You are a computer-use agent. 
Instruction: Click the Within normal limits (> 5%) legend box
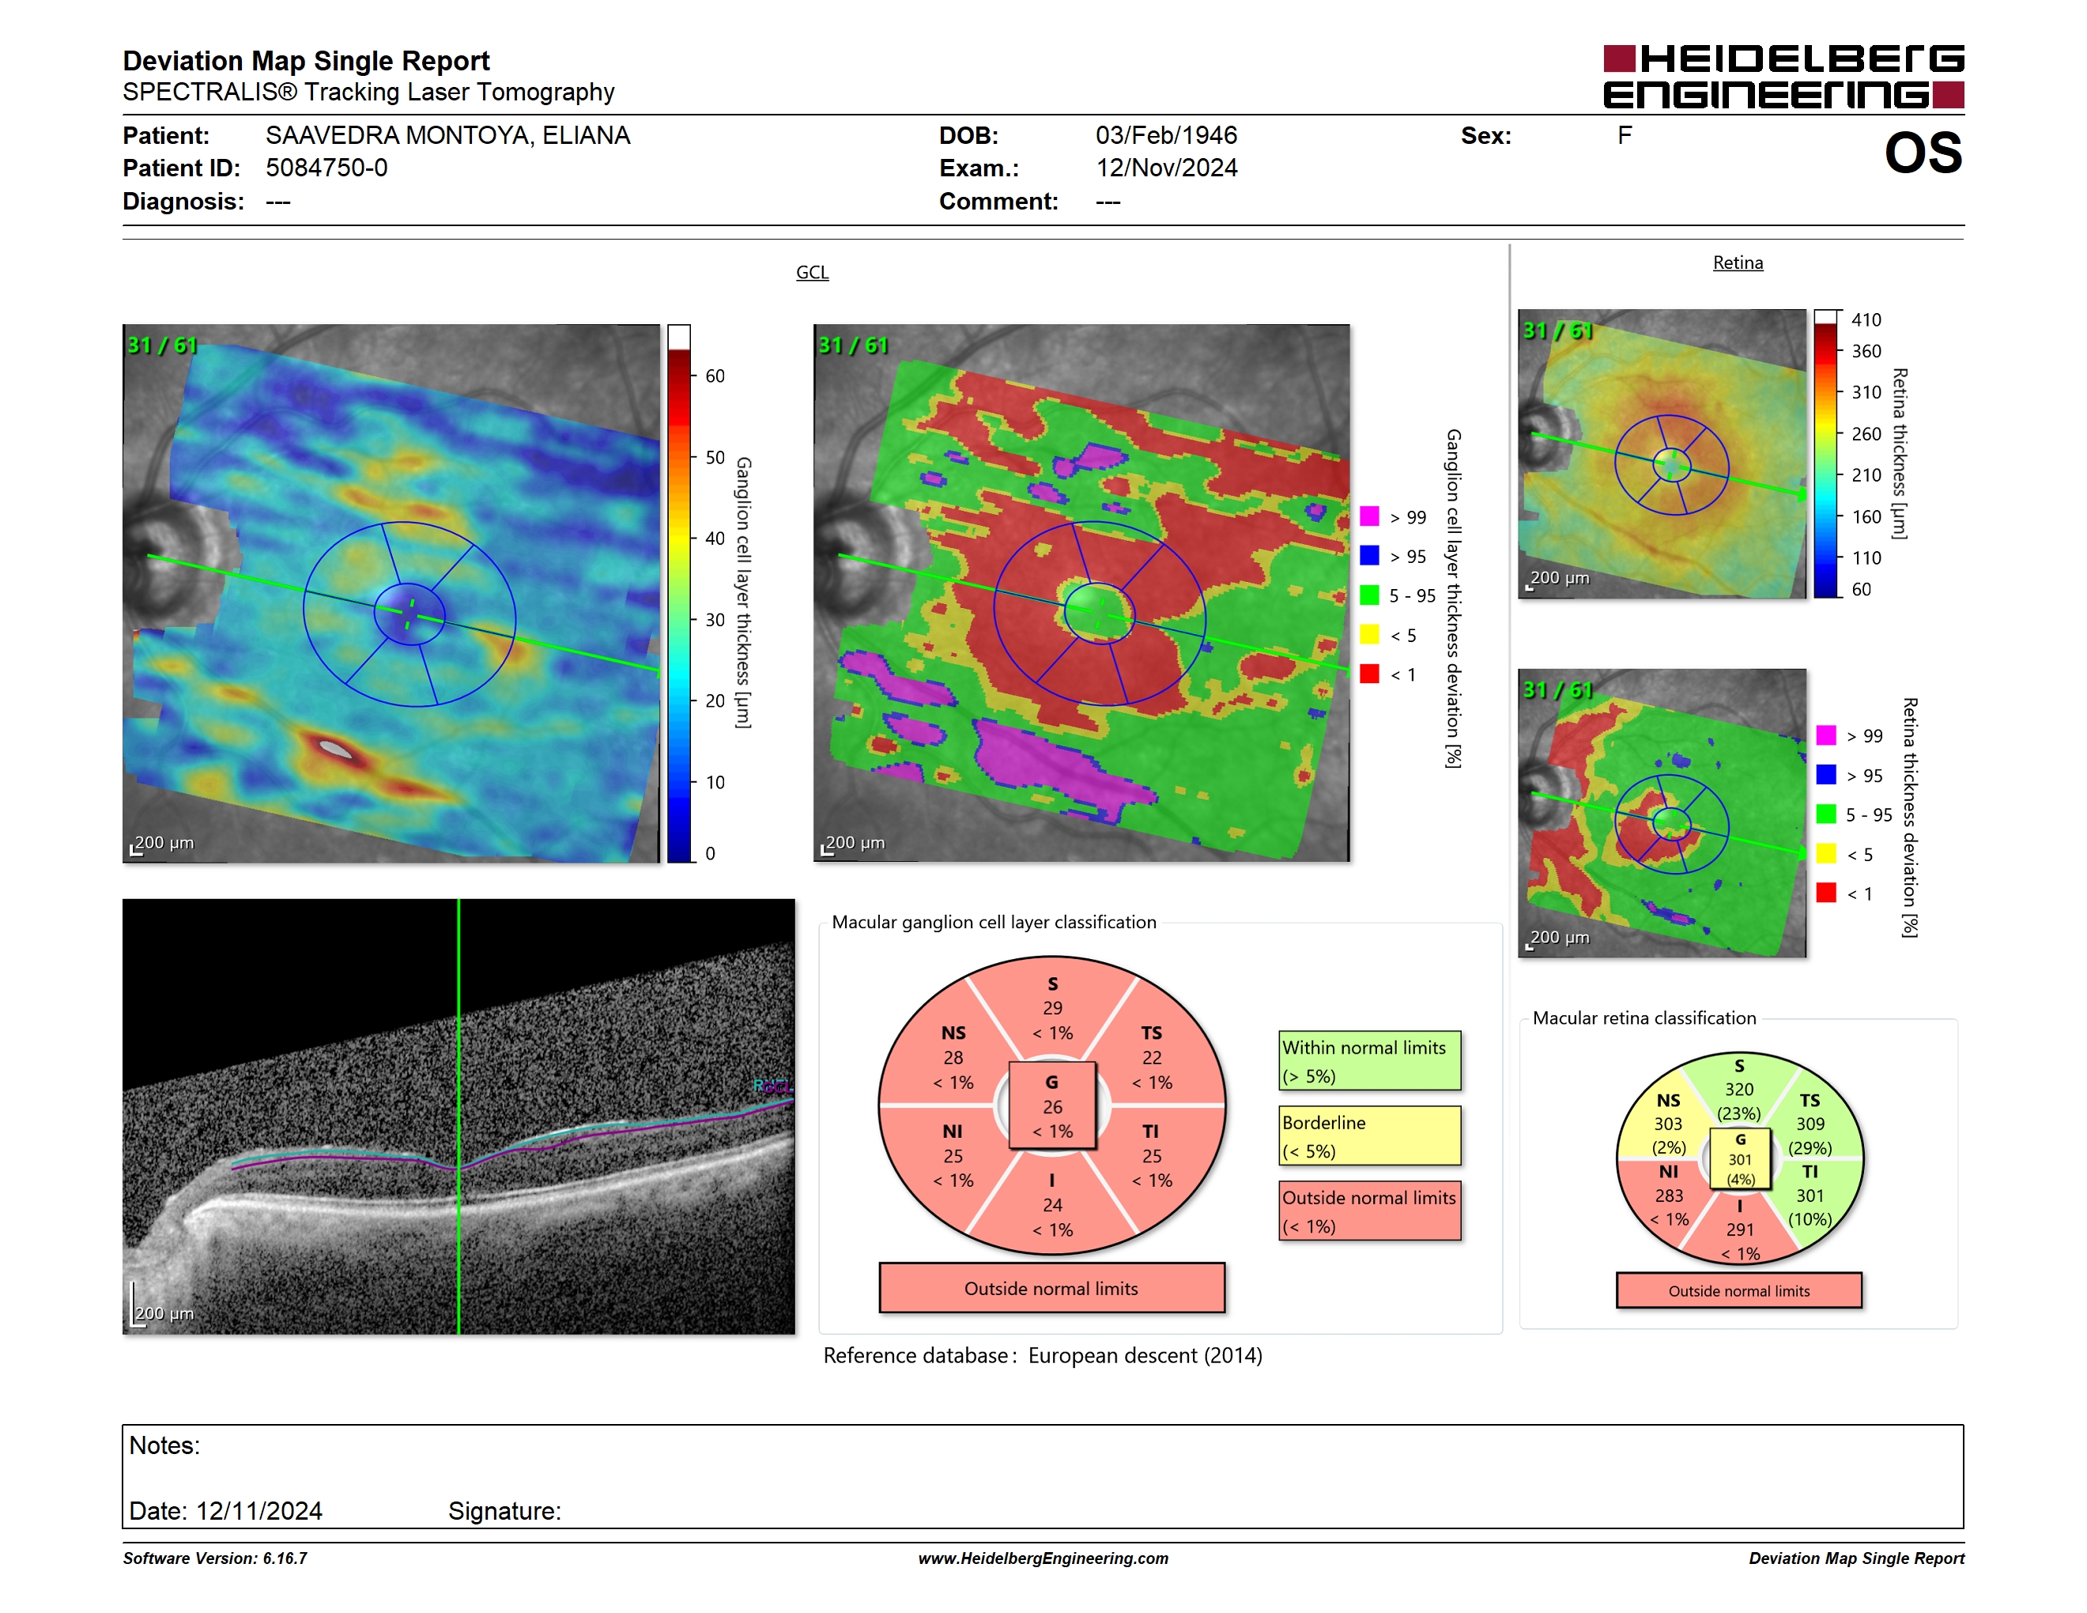click(x=1369, y=1060)
